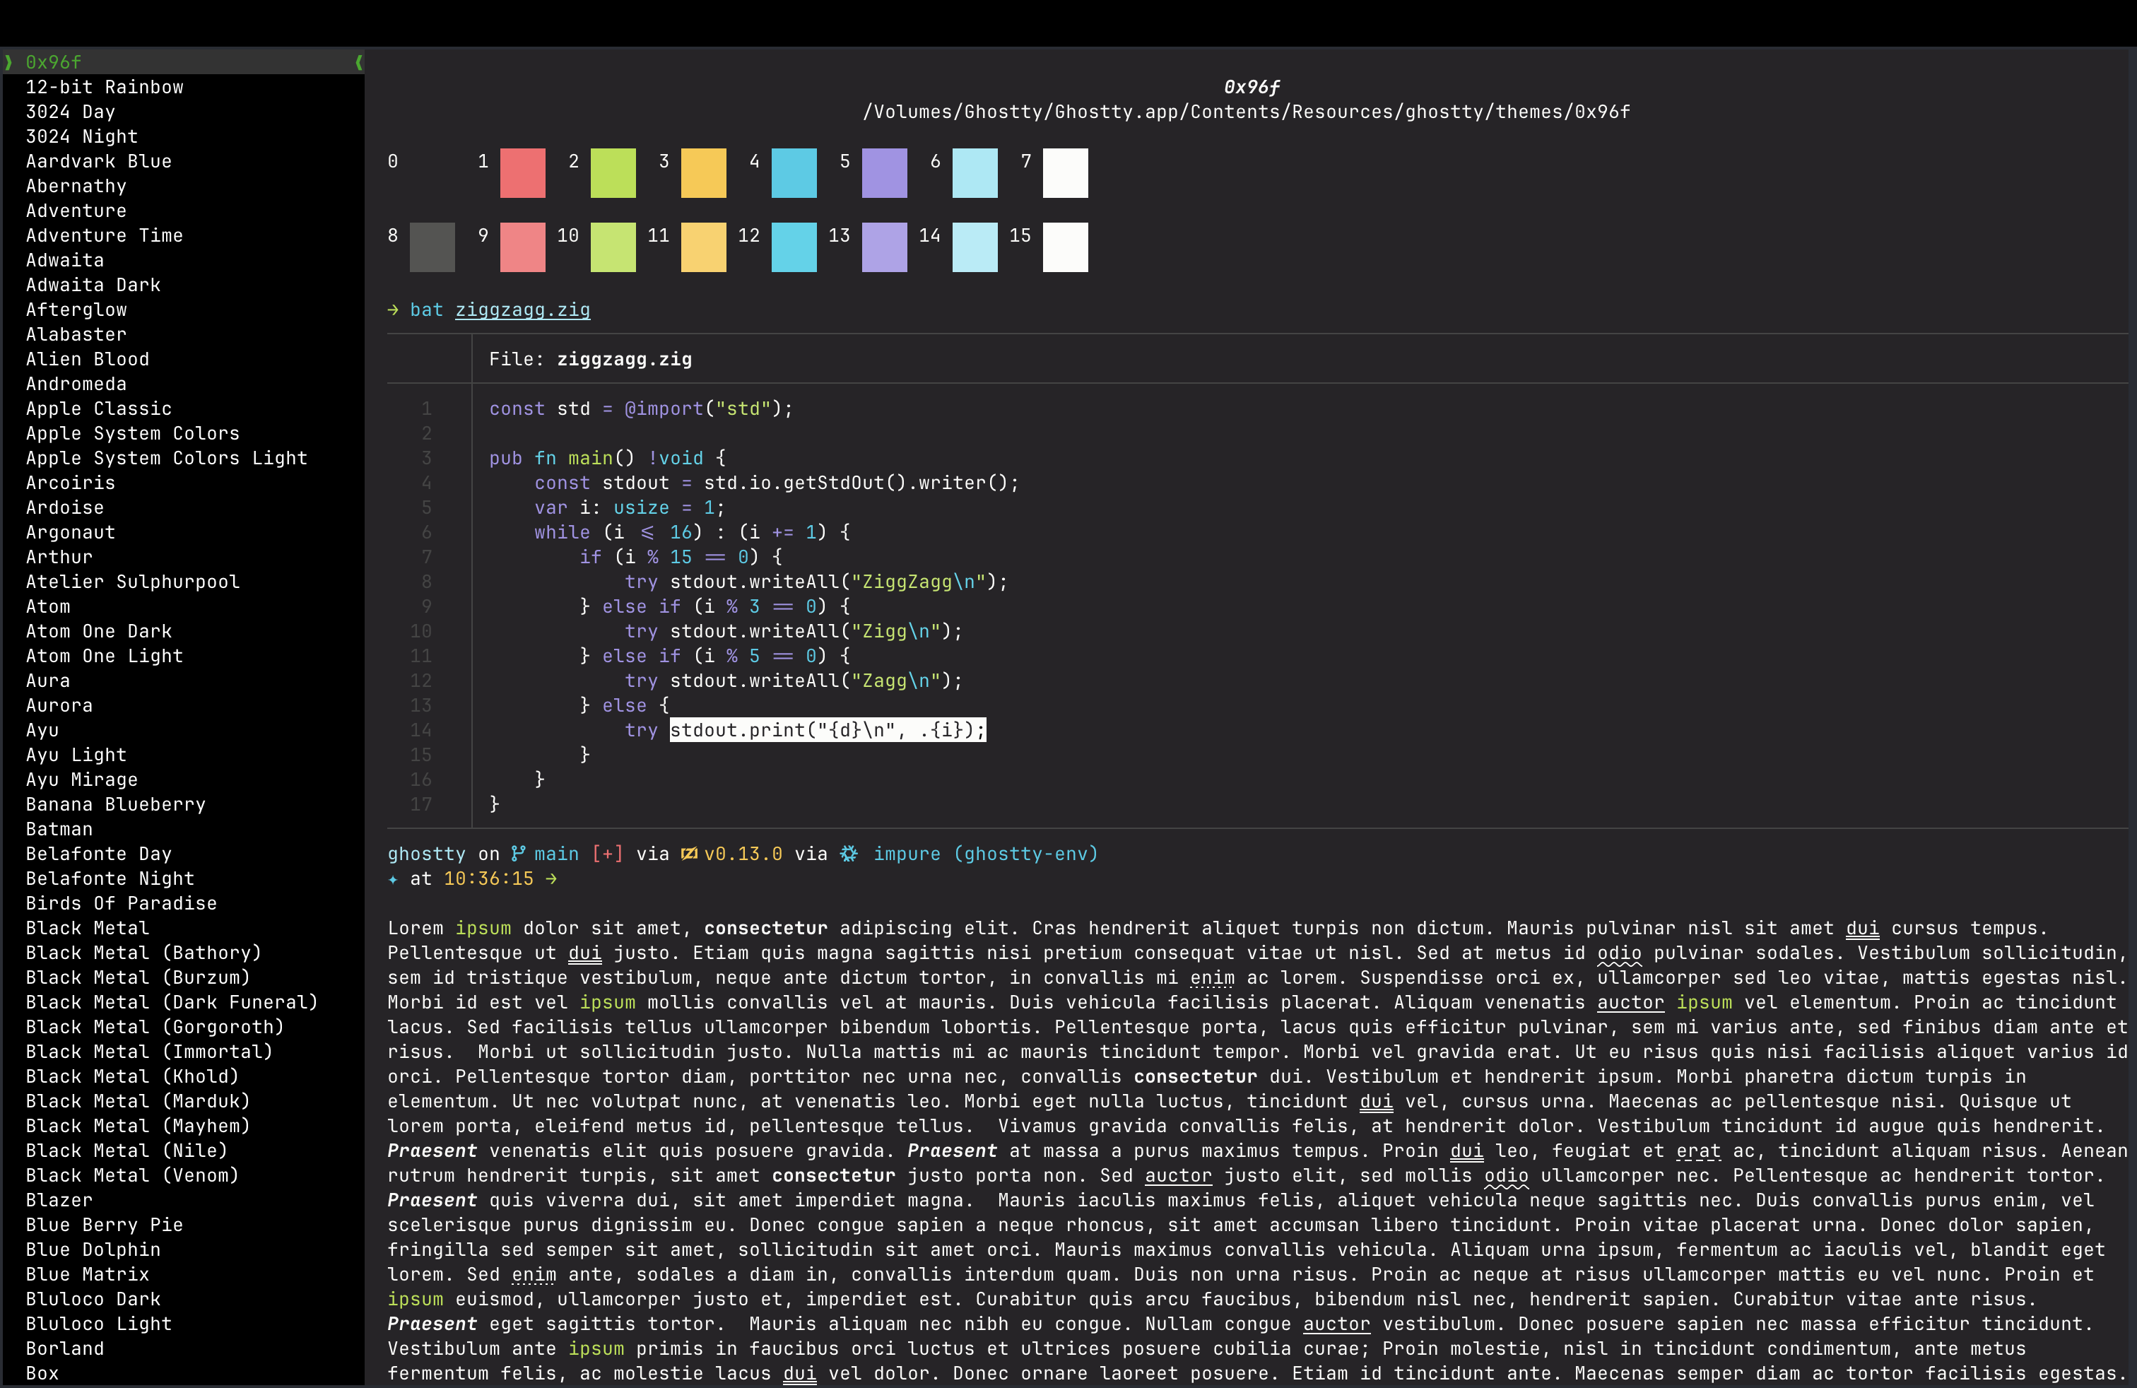The height and width of the screenshot is (1388, 2137).
Task: Select the Banana Blueberry theme
Action: pyautogui.click(x=116, y=804)
